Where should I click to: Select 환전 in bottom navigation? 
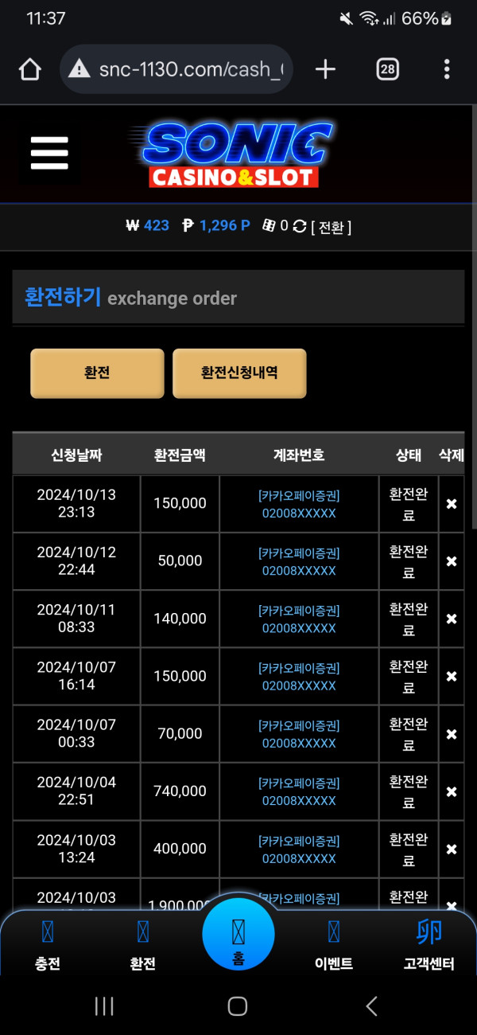[143, 945]
